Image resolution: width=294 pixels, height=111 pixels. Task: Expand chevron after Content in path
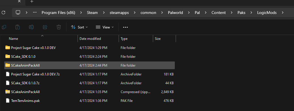coord(232,13)
